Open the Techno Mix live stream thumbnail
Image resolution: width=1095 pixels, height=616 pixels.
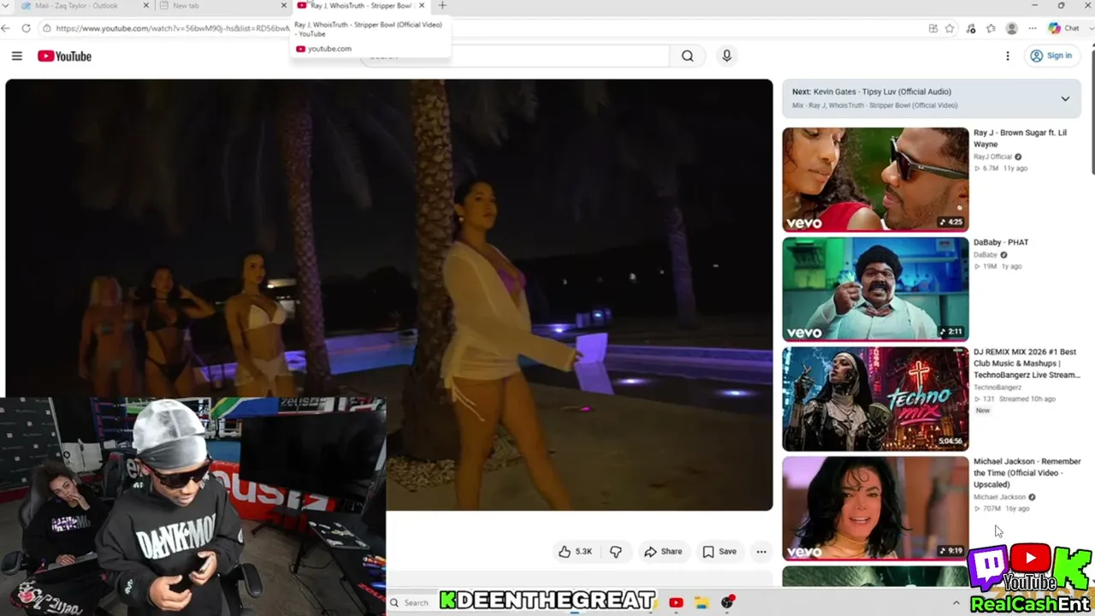pos(875,399)
